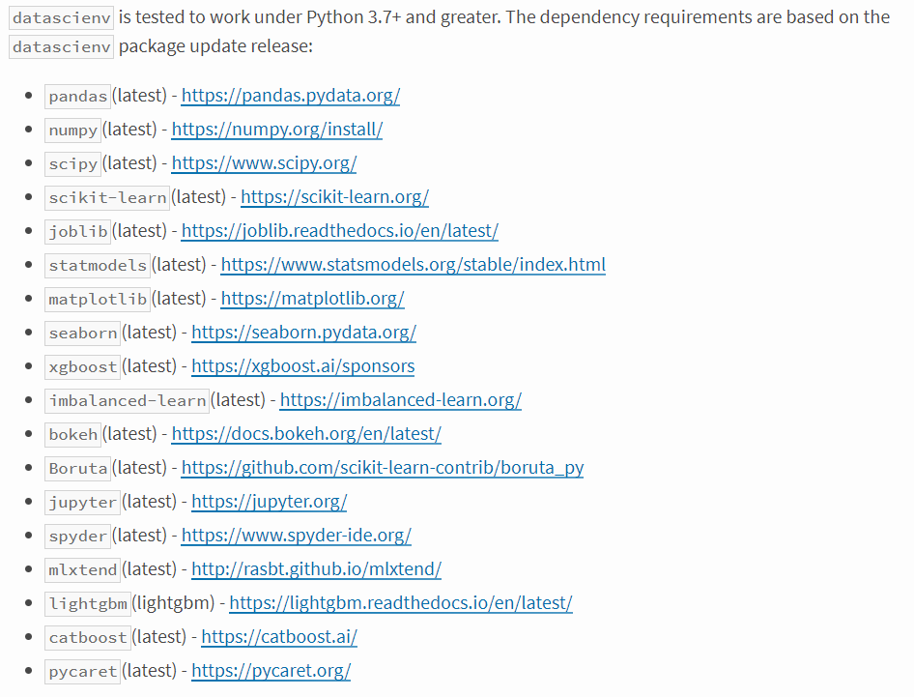Viewport: 914px width, 697px height.
Task: Click the datascienv code label in first line
Action: (61, 17)
